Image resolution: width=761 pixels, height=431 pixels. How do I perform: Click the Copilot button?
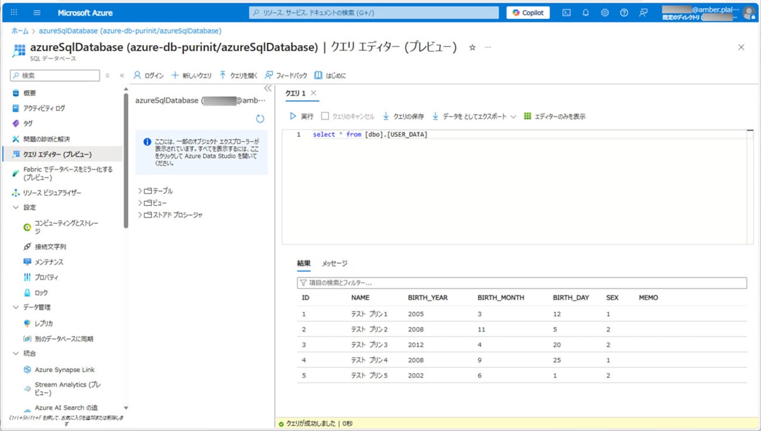click(x=527, y=13)
